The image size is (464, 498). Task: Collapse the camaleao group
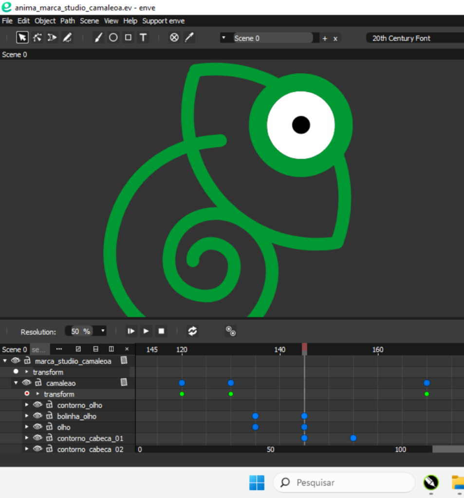click(x=16, y=383)
